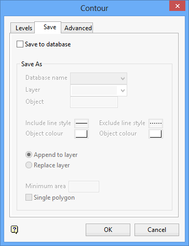
Task: Confirm with the OK button
Action: tap(108, 230)
